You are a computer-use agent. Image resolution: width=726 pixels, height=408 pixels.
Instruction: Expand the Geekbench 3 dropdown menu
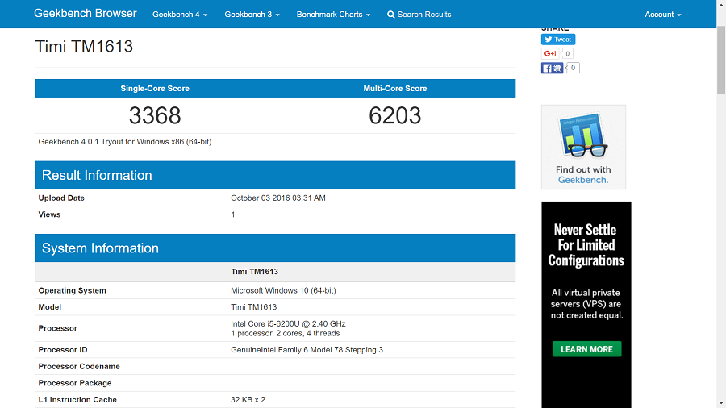coord(252,15)
